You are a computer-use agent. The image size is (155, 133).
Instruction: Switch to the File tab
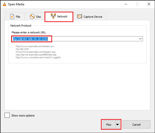coord(15,16)
